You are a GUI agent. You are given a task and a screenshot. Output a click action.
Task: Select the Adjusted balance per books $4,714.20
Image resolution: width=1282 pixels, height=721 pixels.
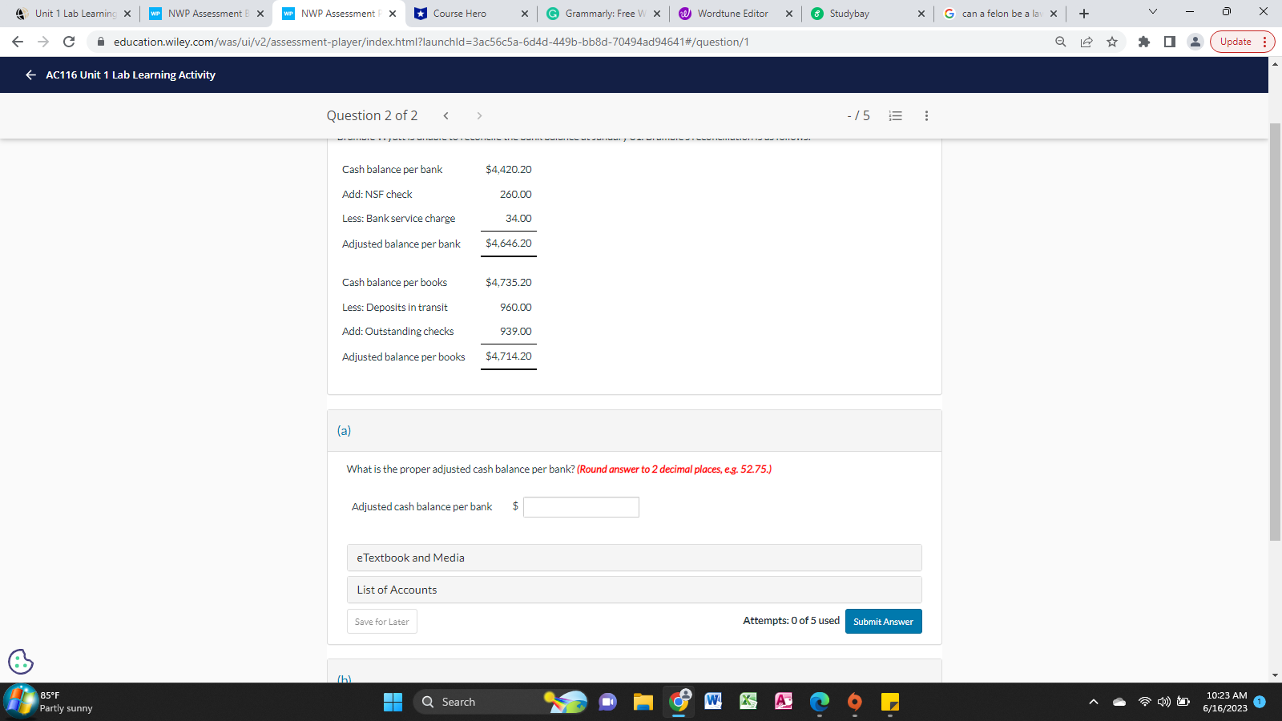(509, 356)
